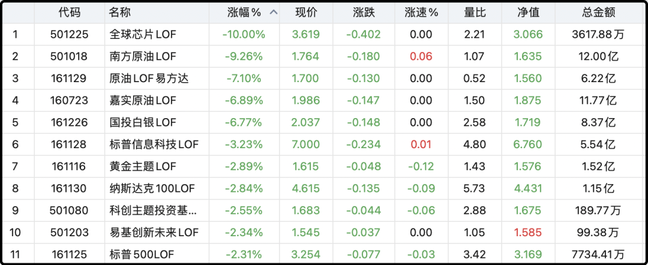Viewport: 648px width, 265px height.
Task: Select fund code 161129
Action: (69, 79)
